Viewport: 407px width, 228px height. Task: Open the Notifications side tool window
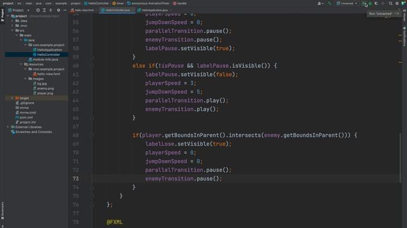point(404,36)
